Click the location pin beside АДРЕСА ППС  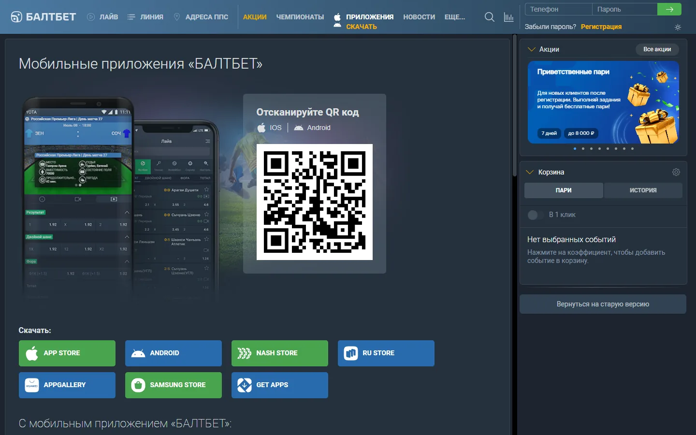[x=177, y=17]
